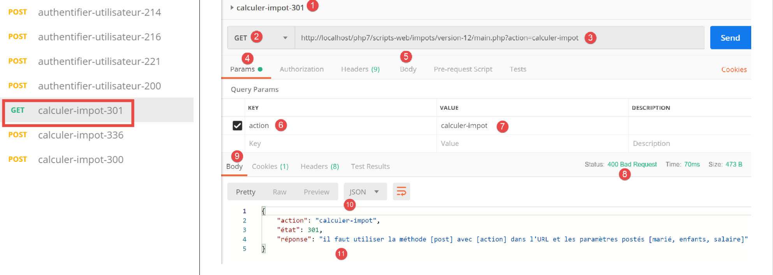This screenshot has width=773, height=275.
Task: Expand the calculer-impot-301 request title arrow
Action: point(232,8)
